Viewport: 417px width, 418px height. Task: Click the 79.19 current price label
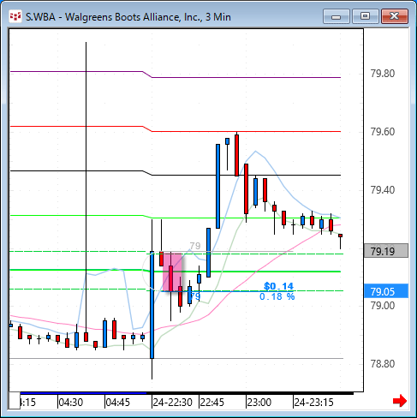386,251
